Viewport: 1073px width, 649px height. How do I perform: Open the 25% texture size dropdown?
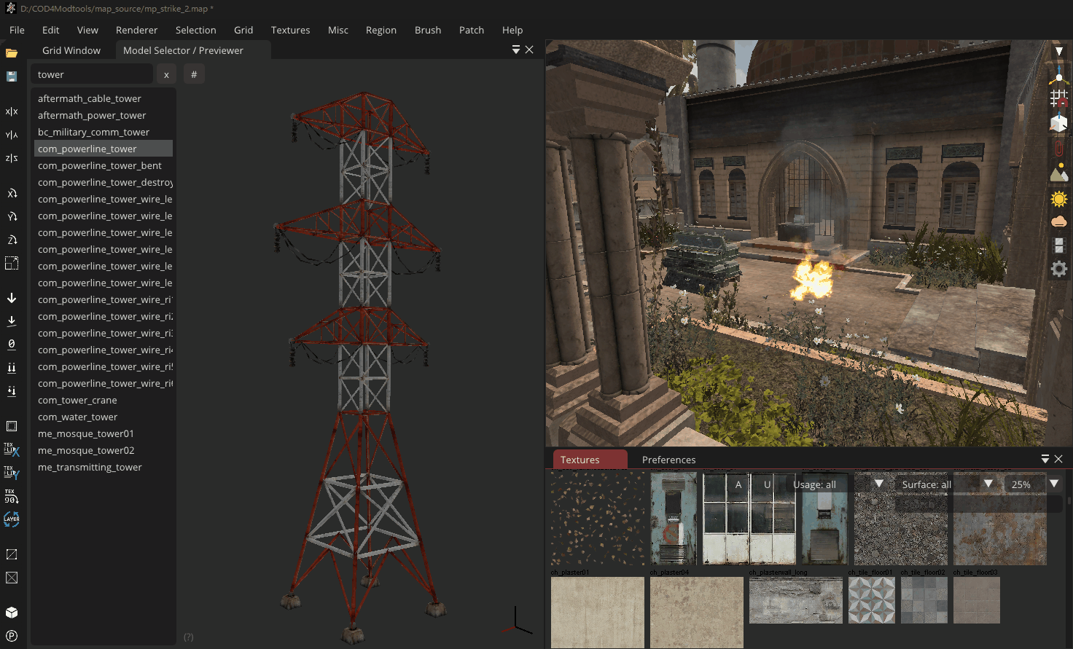pos(1034,484)
